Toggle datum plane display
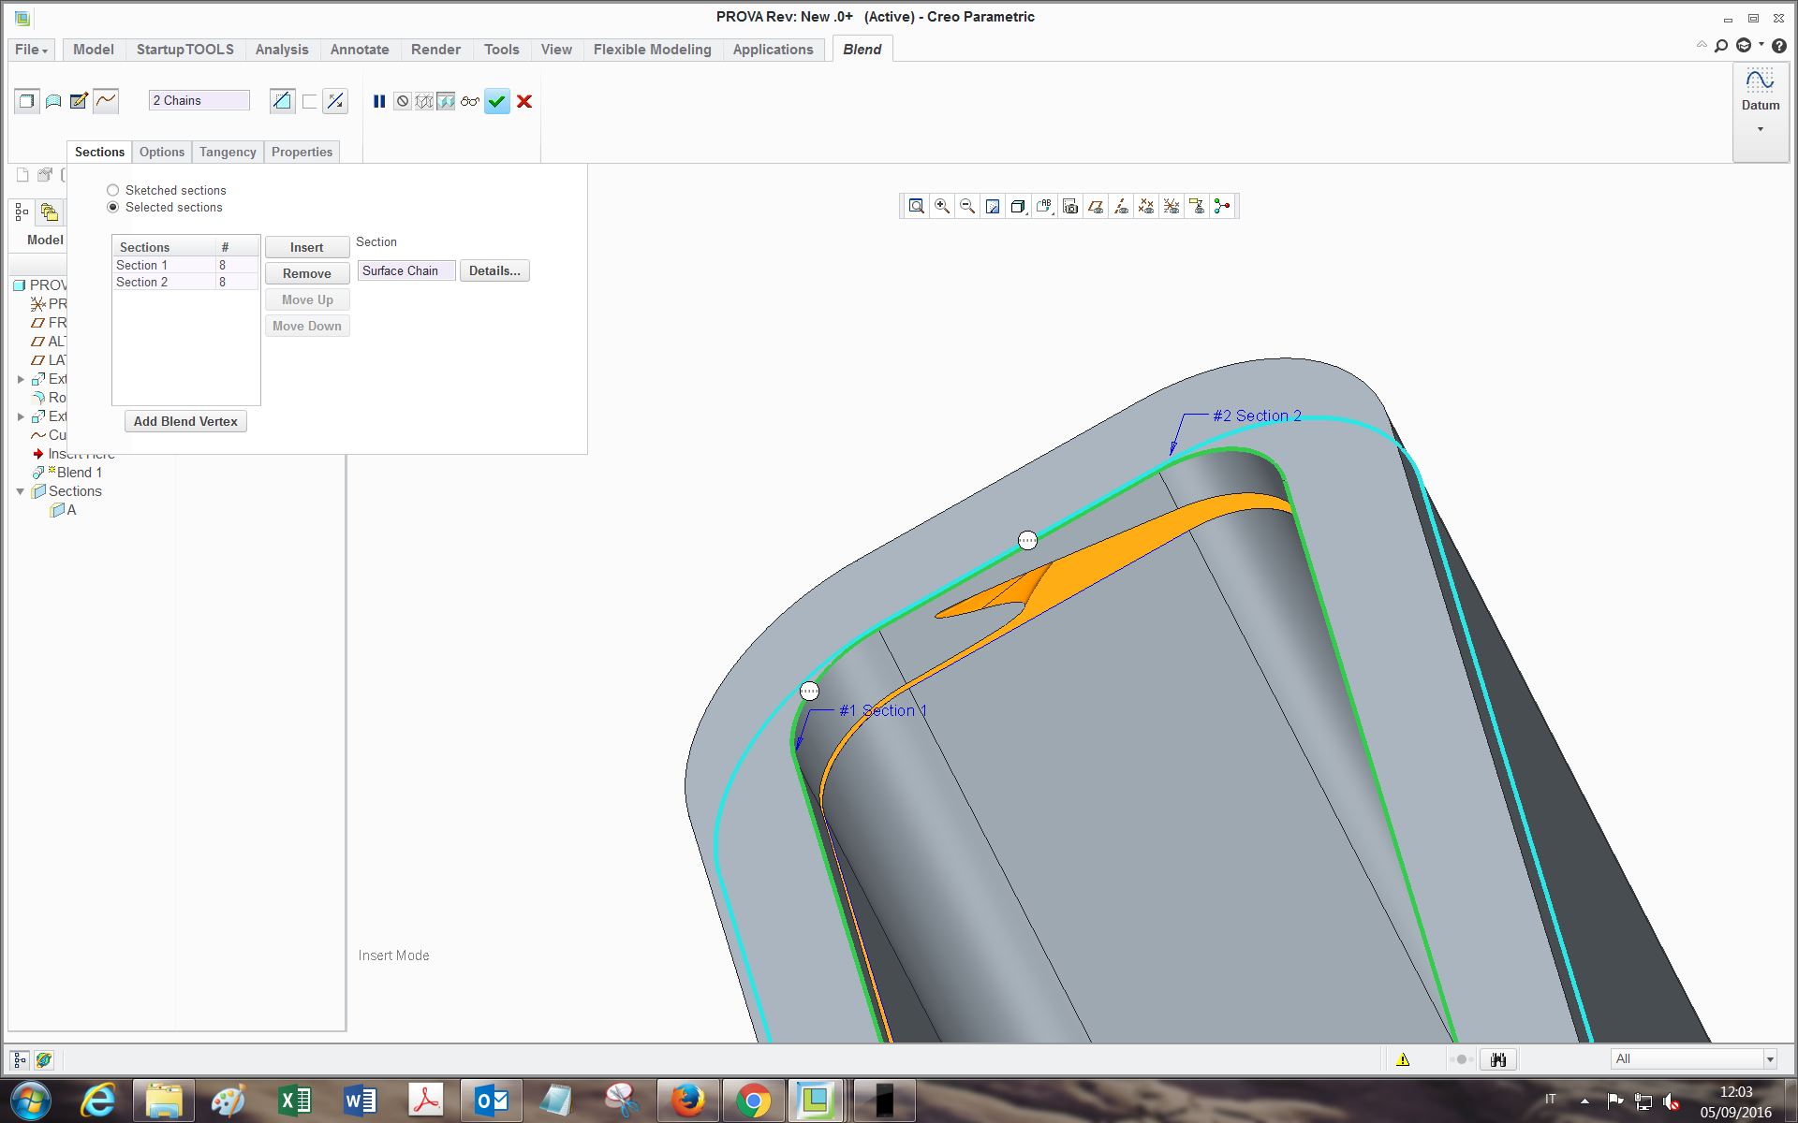This screenshot has width=1798, height=1123. [x=1096, y=206]
